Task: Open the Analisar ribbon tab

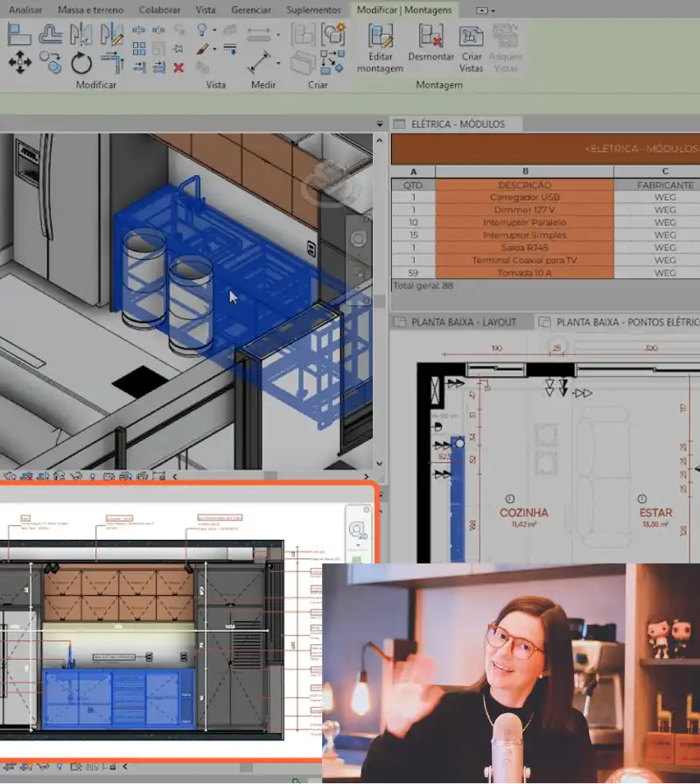Action: [x=25, y=10]
